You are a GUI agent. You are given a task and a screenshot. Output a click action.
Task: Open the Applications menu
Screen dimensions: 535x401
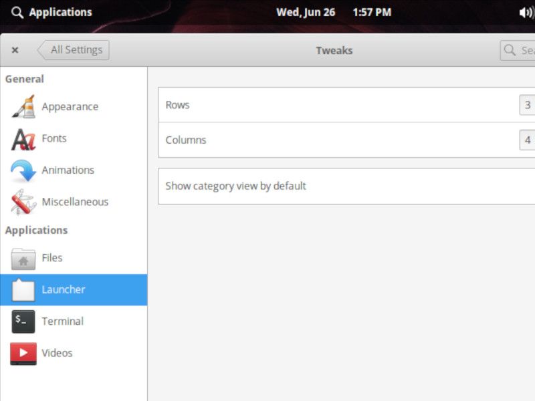(x=60, y=12)
